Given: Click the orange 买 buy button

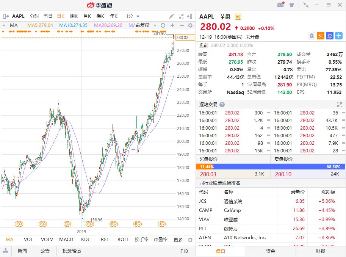Looking at the screenshot, I should [321, 36].
